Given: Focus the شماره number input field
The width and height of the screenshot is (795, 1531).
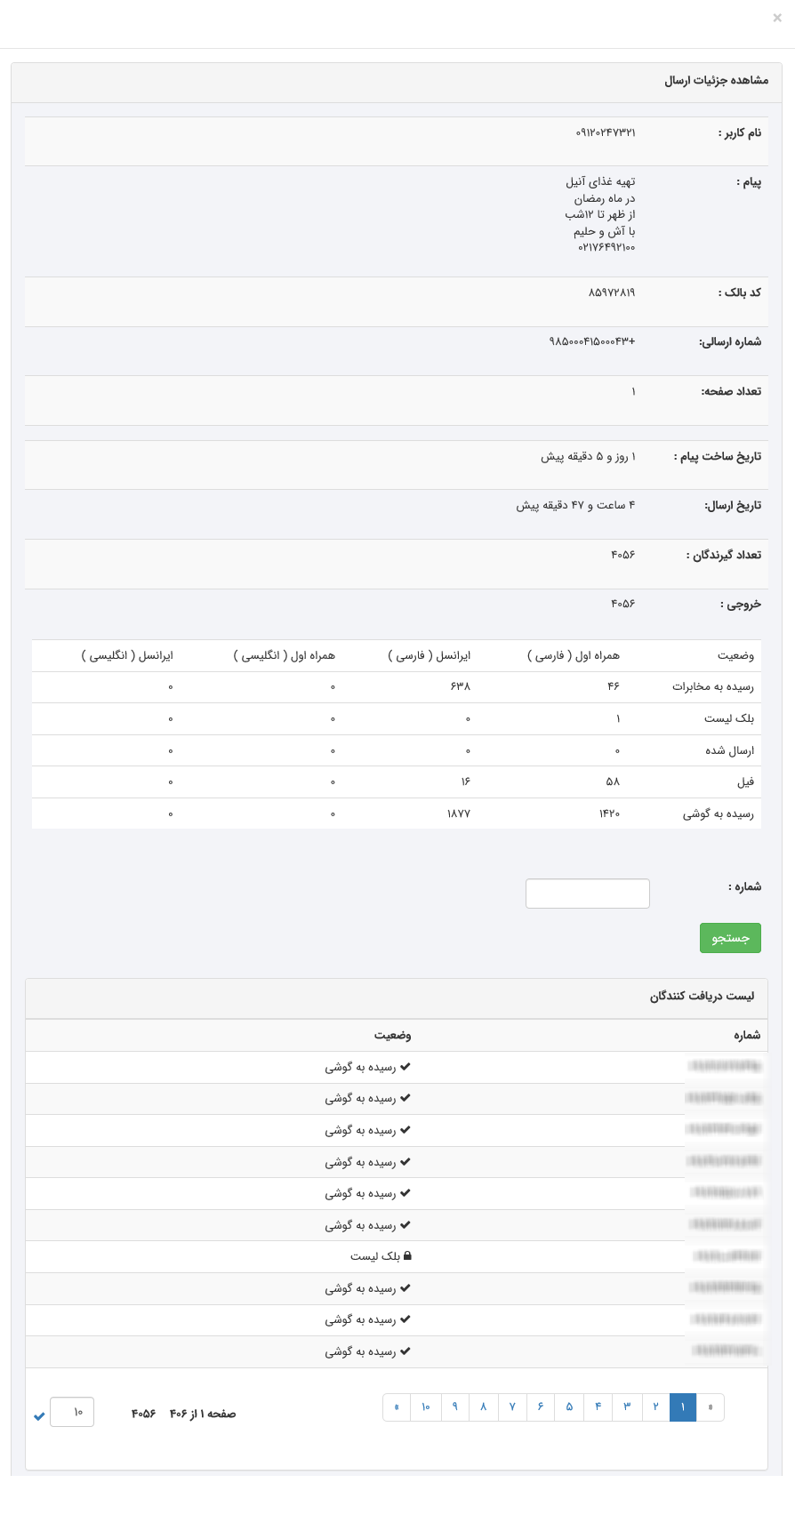Looking at the screenshot, I should (588, 894).
